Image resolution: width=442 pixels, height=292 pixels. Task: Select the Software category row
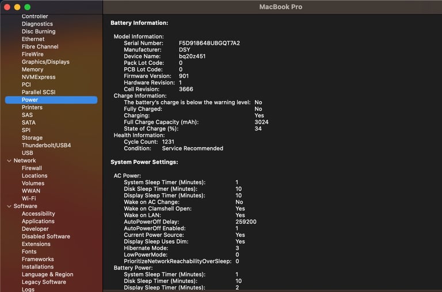pos(25,206)
